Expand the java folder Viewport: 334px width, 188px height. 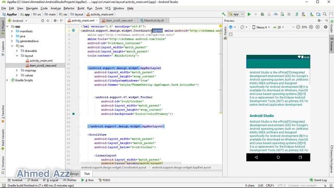(x=12, y=36)
